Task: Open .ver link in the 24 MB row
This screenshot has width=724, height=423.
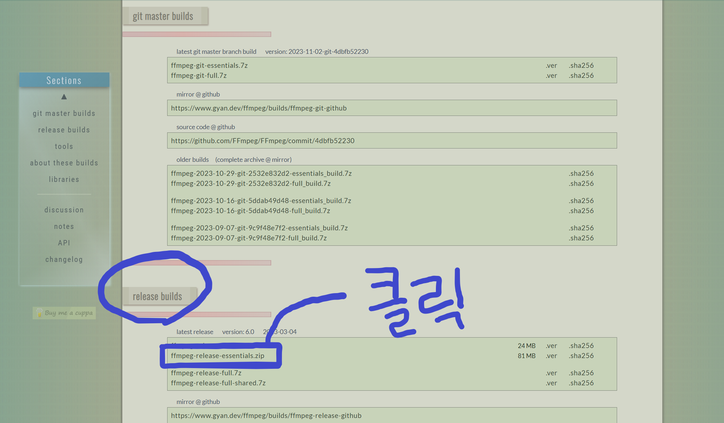Action: point(551,346)
